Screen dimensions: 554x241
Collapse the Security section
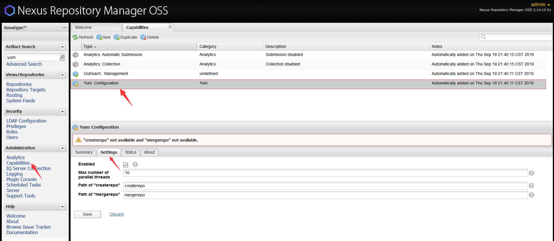[62, 111]
